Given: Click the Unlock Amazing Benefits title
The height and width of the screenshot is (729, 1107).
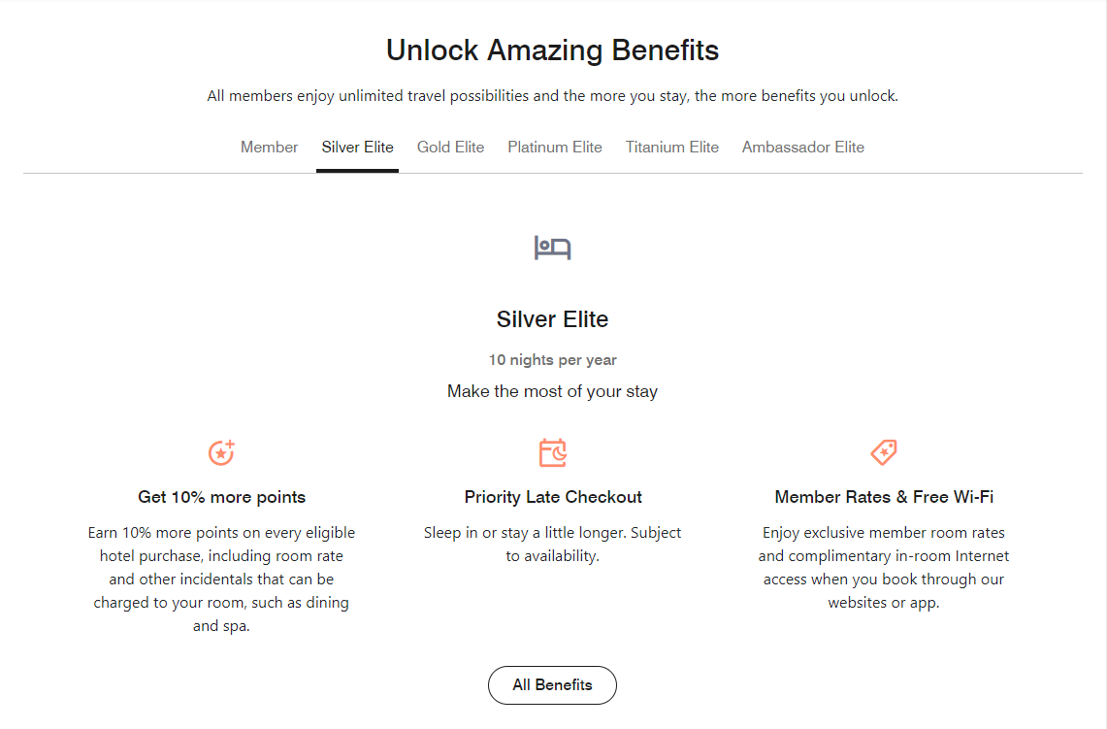Looking at the screenshot, I should click(552, 50).
